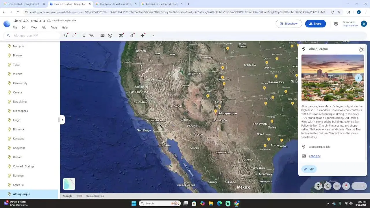Click the blue Share button
The height and width of the screenshot is (208, 370).
[x=315, y=24]
